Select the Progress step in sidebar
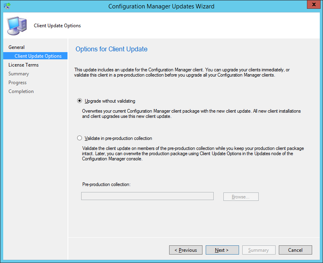Screen dimensions: 323x263 [x=18, y=83]
